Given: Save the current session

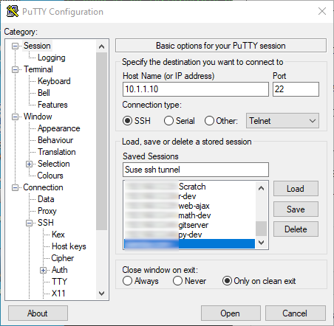Looking at the screenshot, I should point(296,209).
